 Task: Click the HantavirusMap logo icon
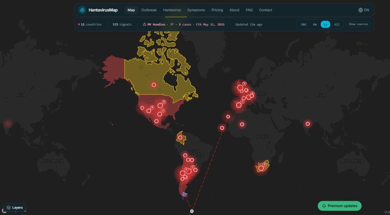click(x=82, y=10)
